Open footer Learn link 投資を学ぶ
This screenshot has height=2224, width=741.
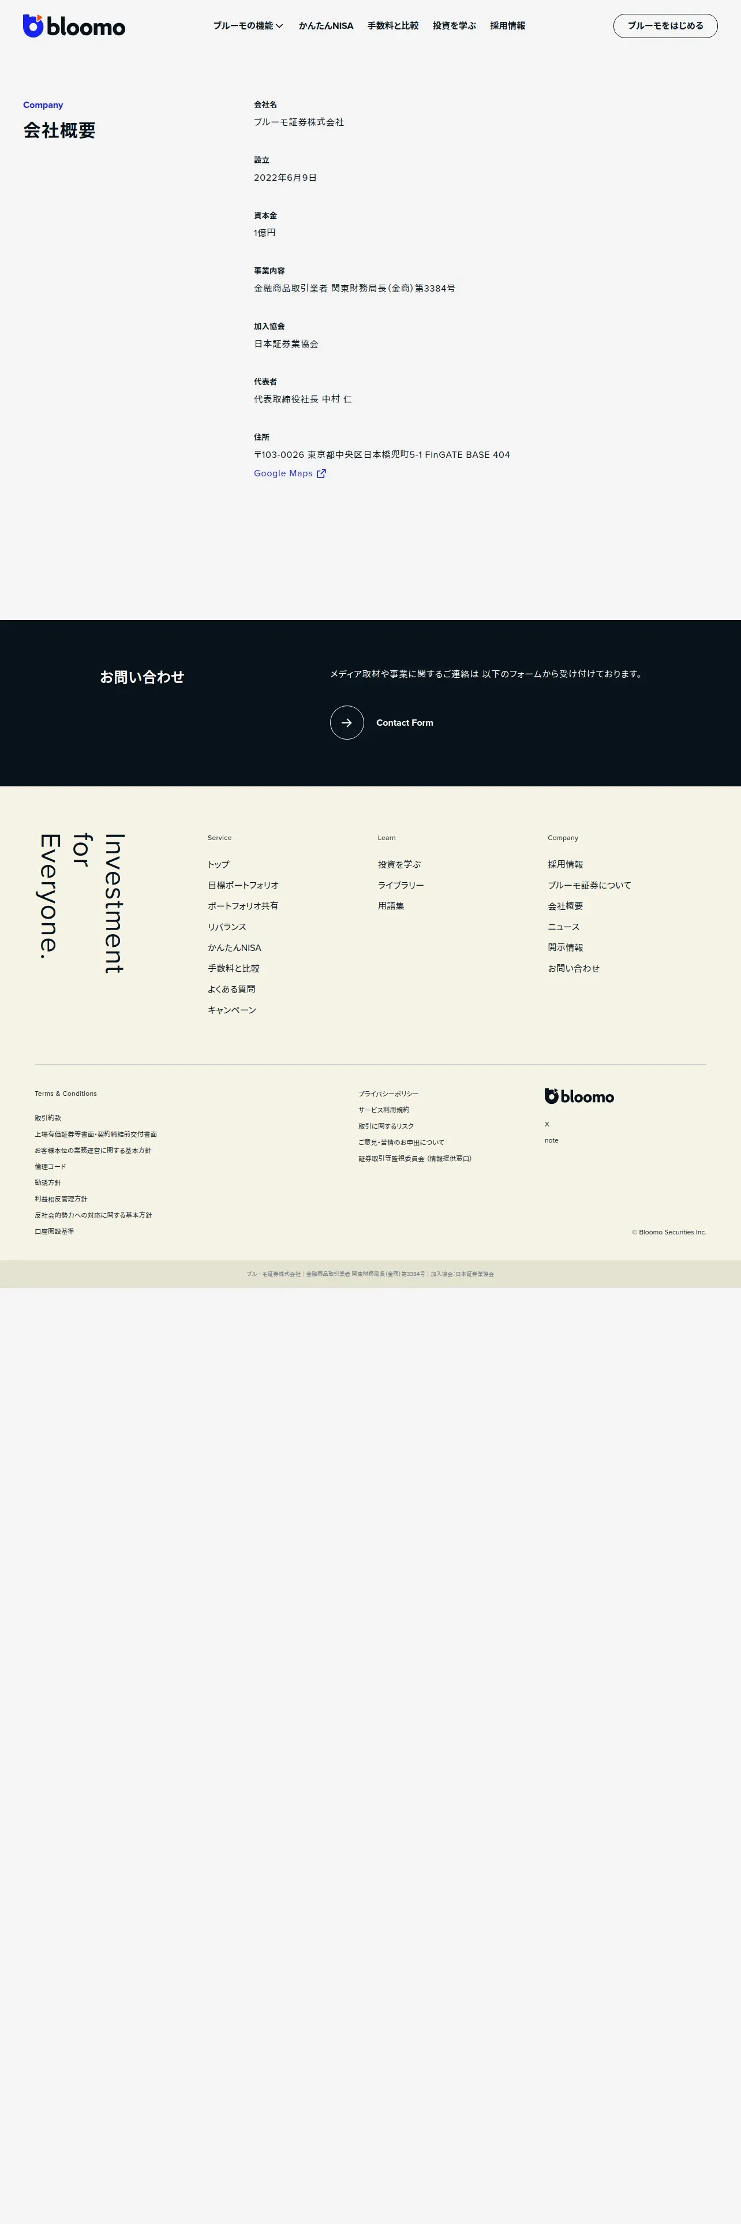[399, 864]
